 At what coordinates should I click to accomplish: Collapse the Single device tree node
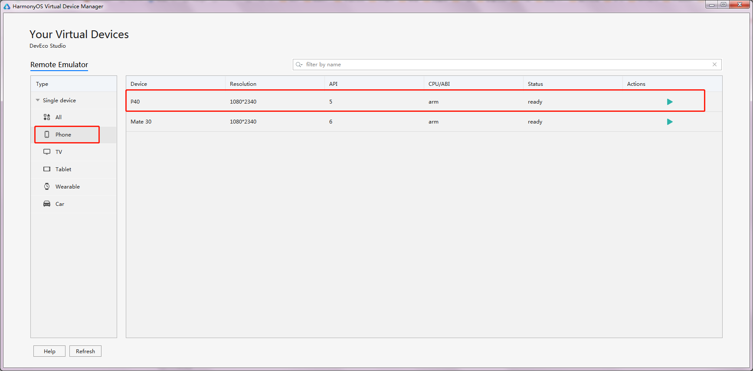[x=38, y=100]
